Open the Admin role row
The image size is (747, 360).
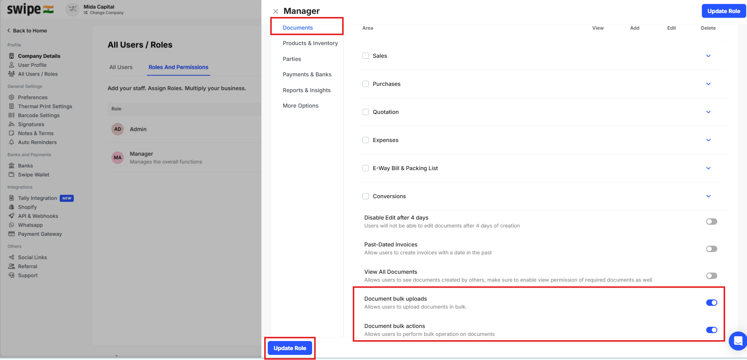(x=184, y=129)
